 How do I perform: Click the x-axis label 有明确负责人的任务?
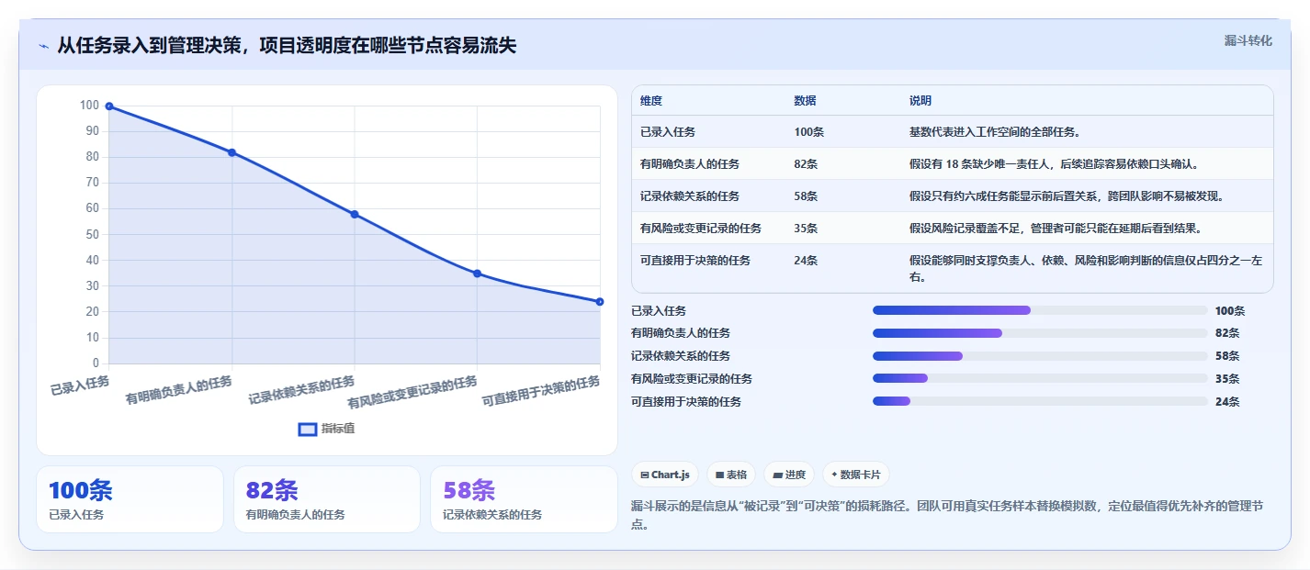179,390
